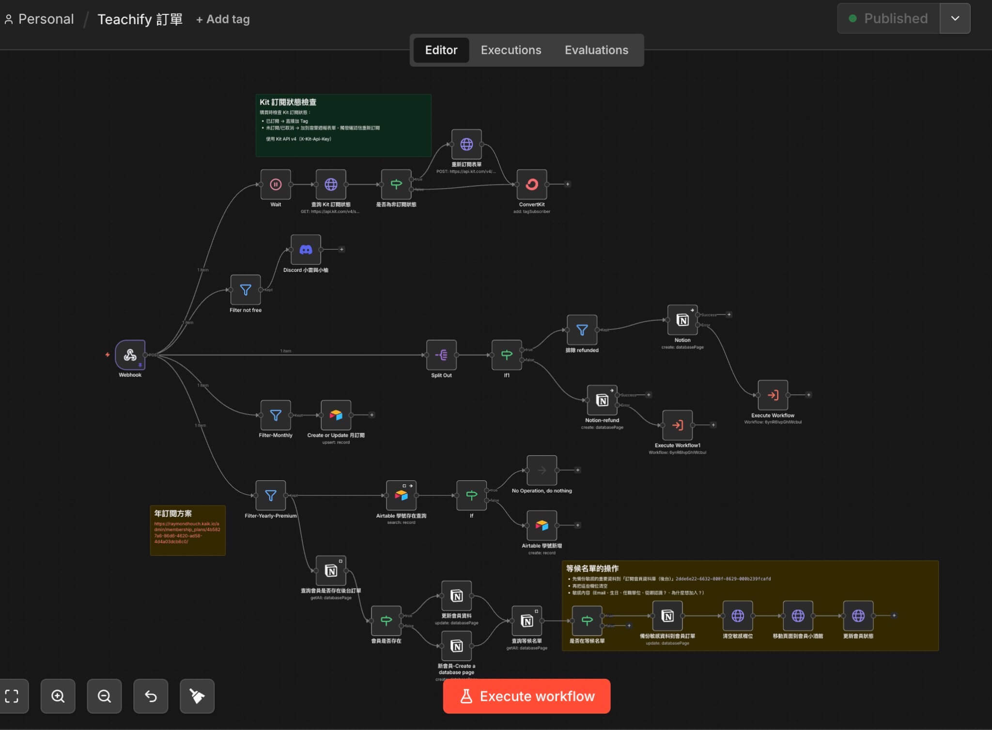Image resolution: width=992 pixels, height=730 pixels.
Task: Select the Split Out node
Action: 441,355
